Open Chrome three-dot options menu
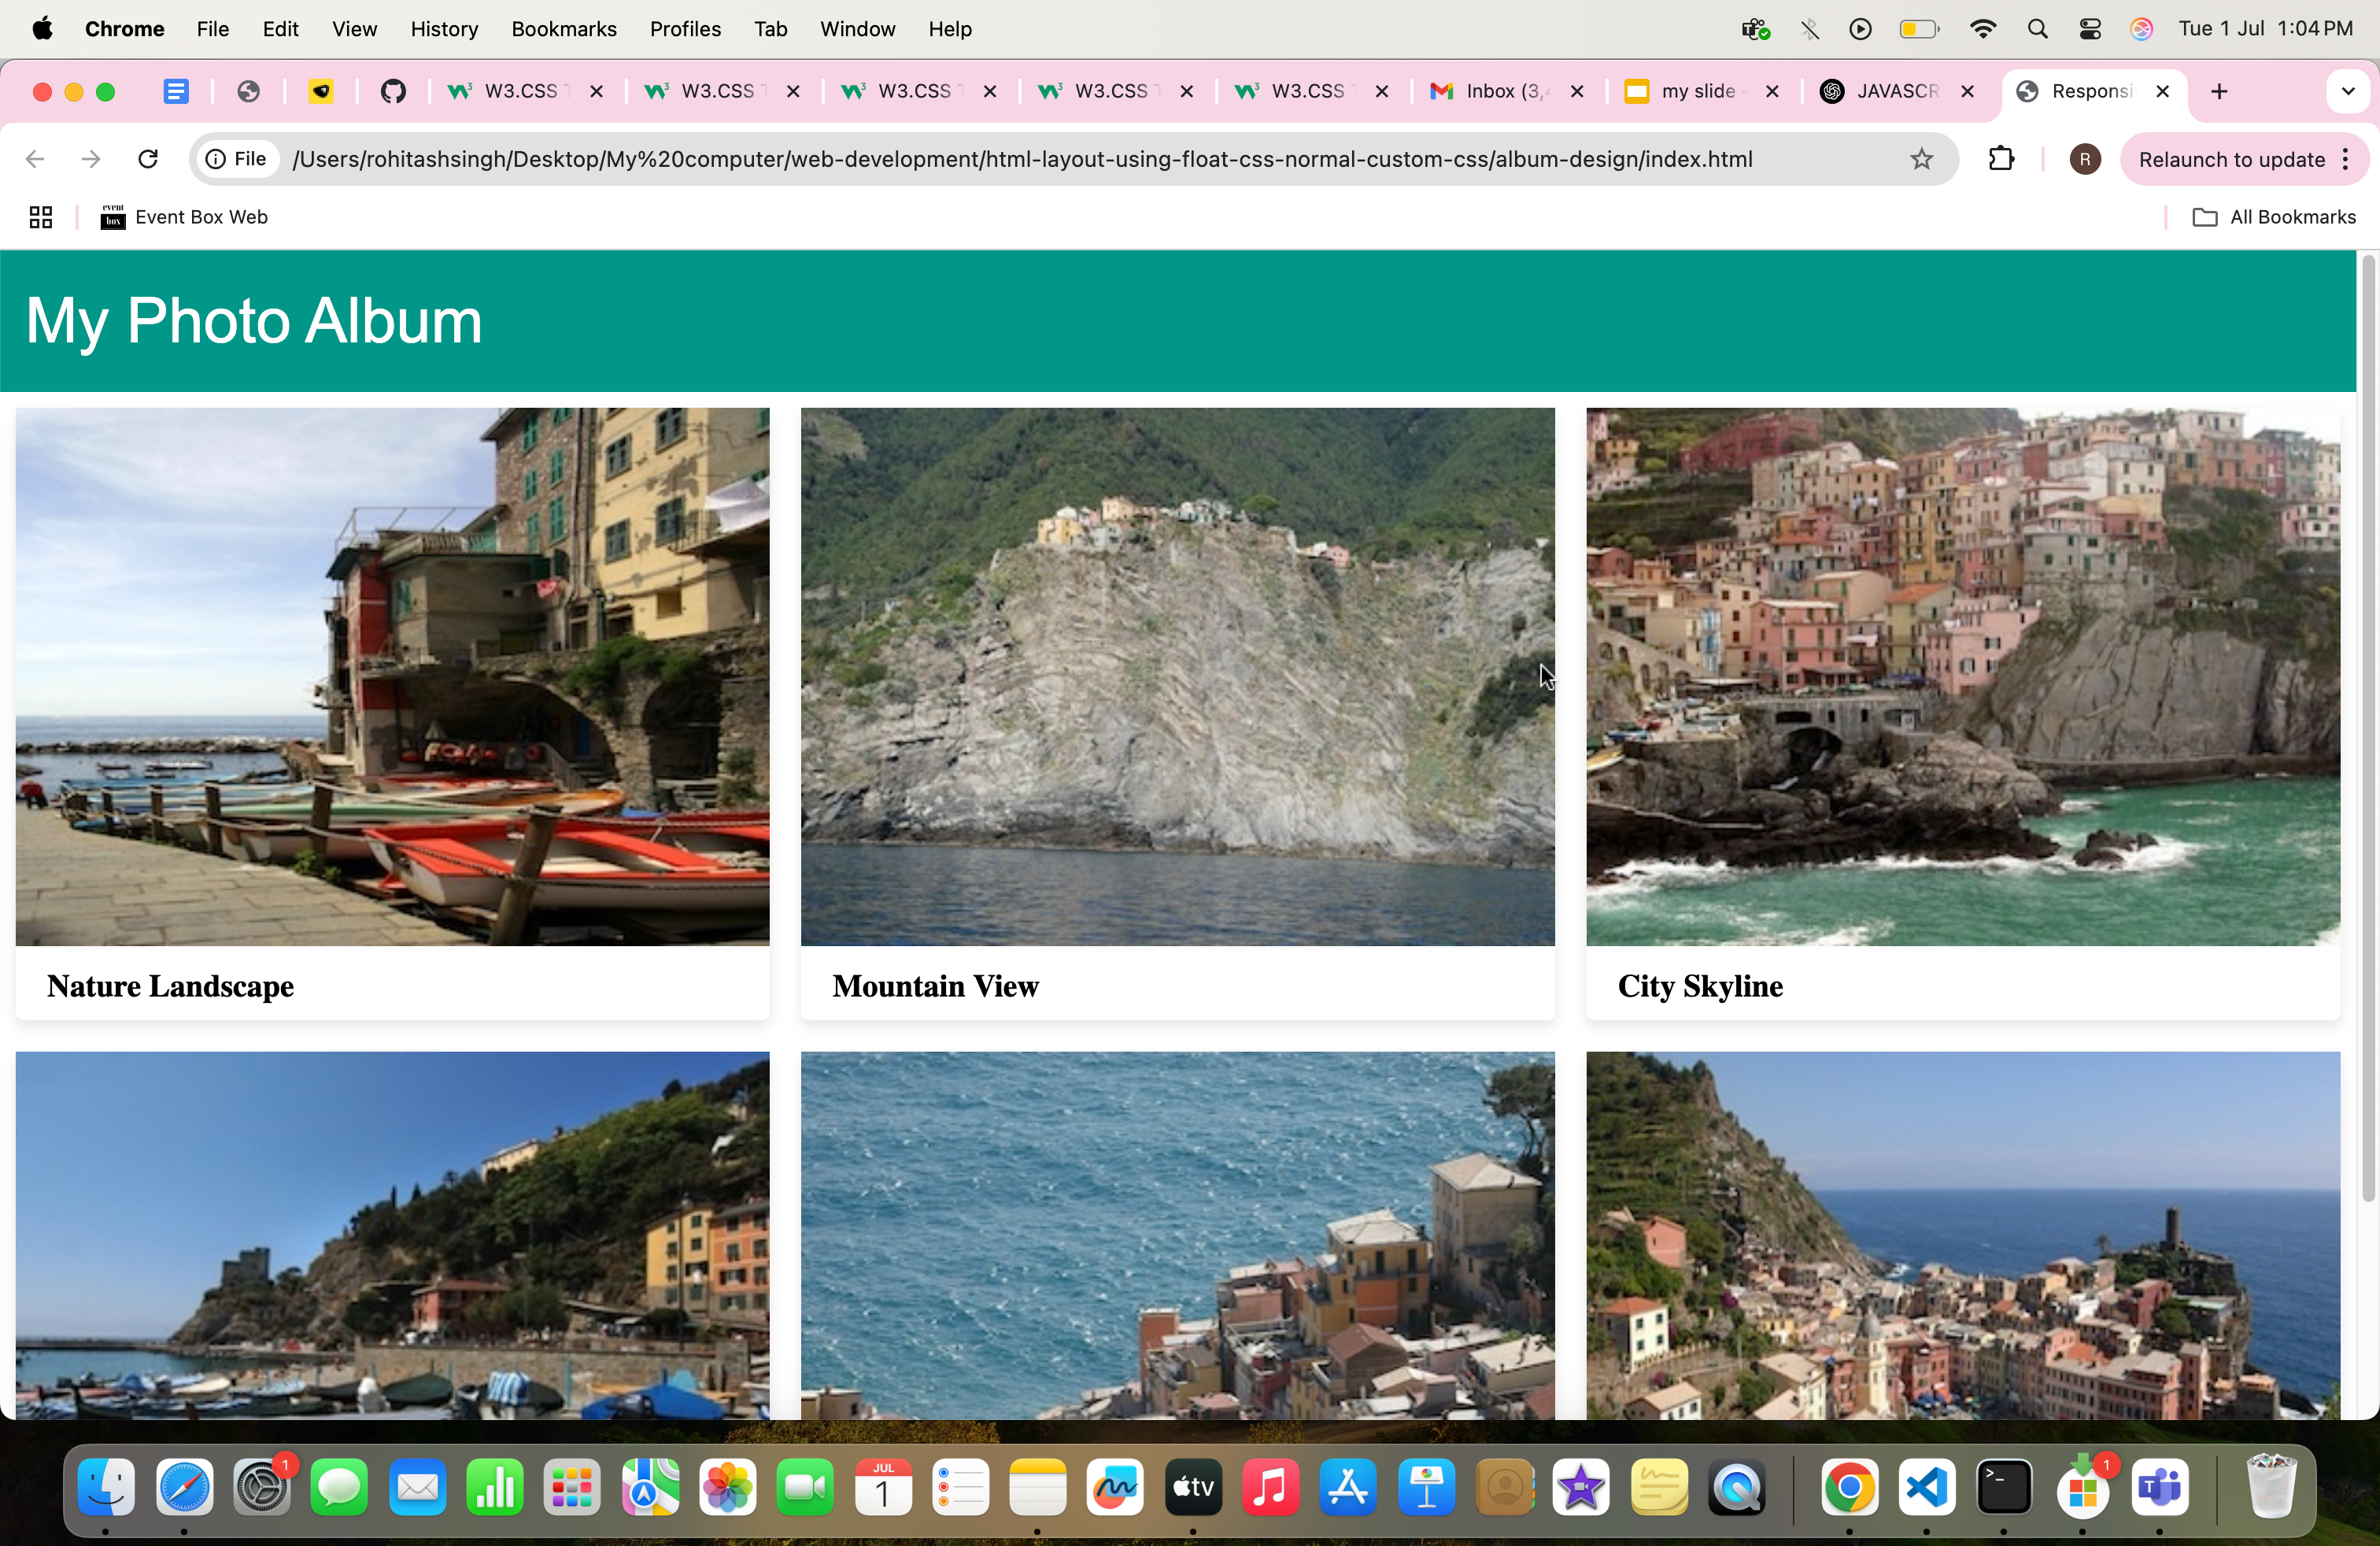Viewport: 2380px width, 1546px height. 2346,159
